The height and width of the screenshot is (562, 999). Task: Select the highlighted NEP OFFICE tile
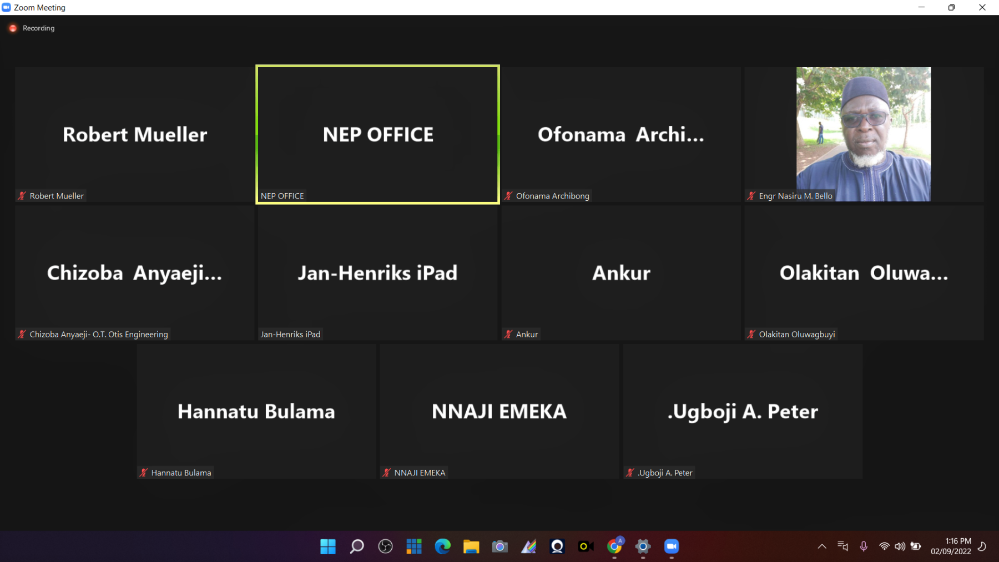(377, 134)
